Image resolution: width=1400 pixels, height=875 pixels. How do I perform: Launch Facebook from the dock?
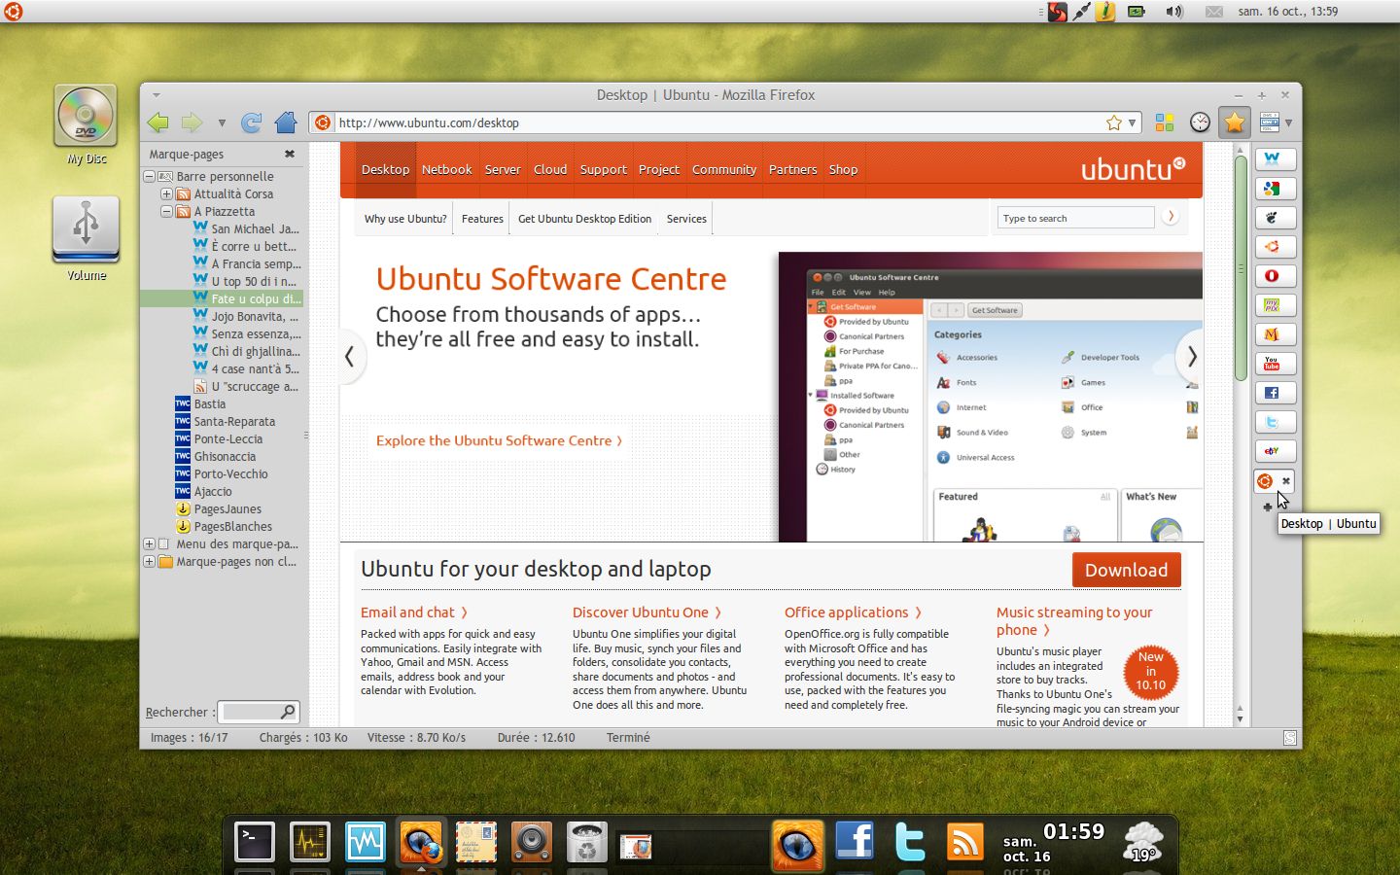point(854,842)
